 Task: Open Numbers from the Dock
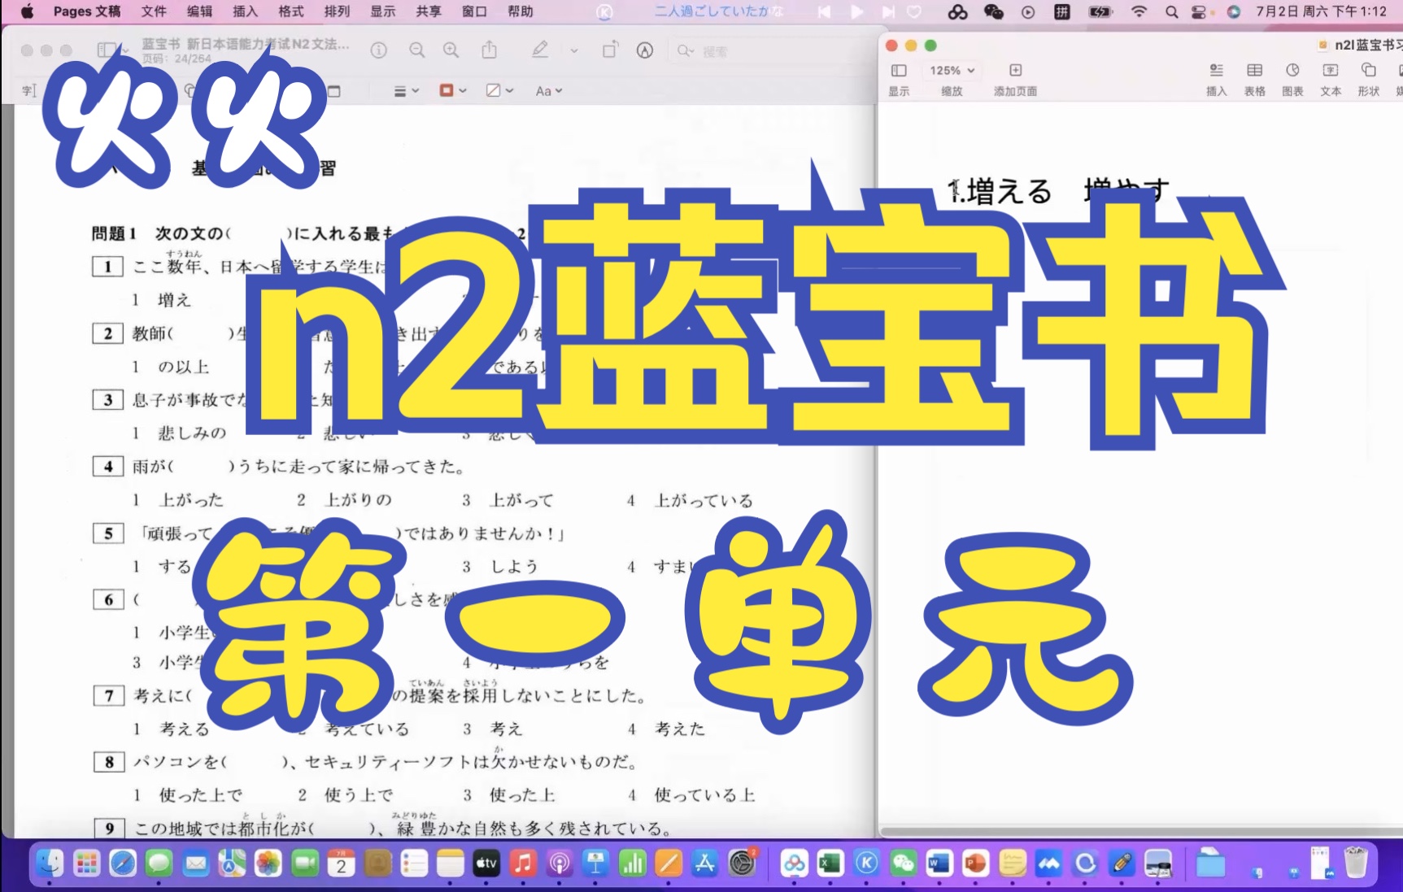633,863
